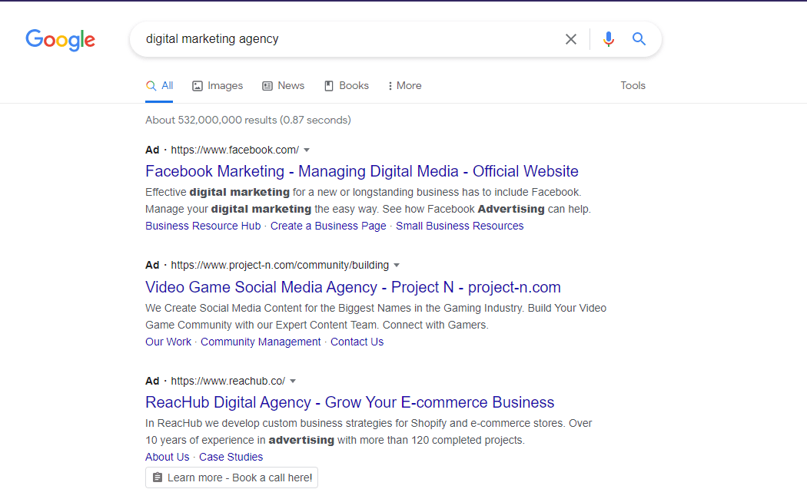Viewport: 807px width, 499px height.
Task: Click the calendar icon on the booking button
Action: tap(158, 477)
